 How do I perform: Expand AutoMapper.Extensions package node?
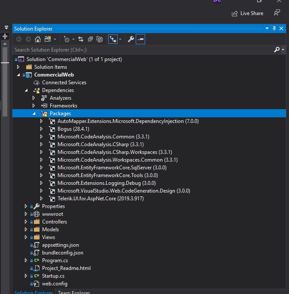coord(41,121)
